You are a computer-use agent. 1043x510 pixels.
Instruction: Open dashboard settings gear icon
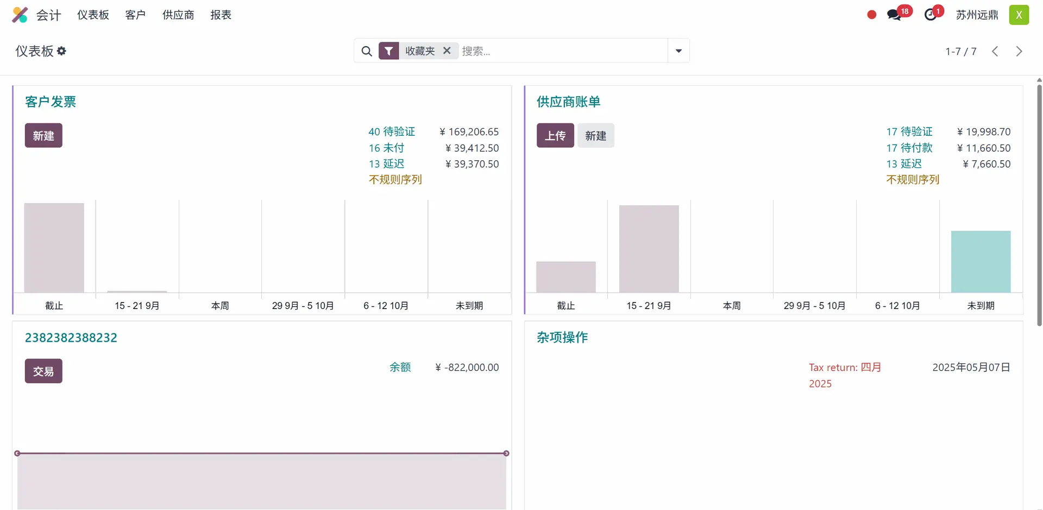click(x=61, y=51)
